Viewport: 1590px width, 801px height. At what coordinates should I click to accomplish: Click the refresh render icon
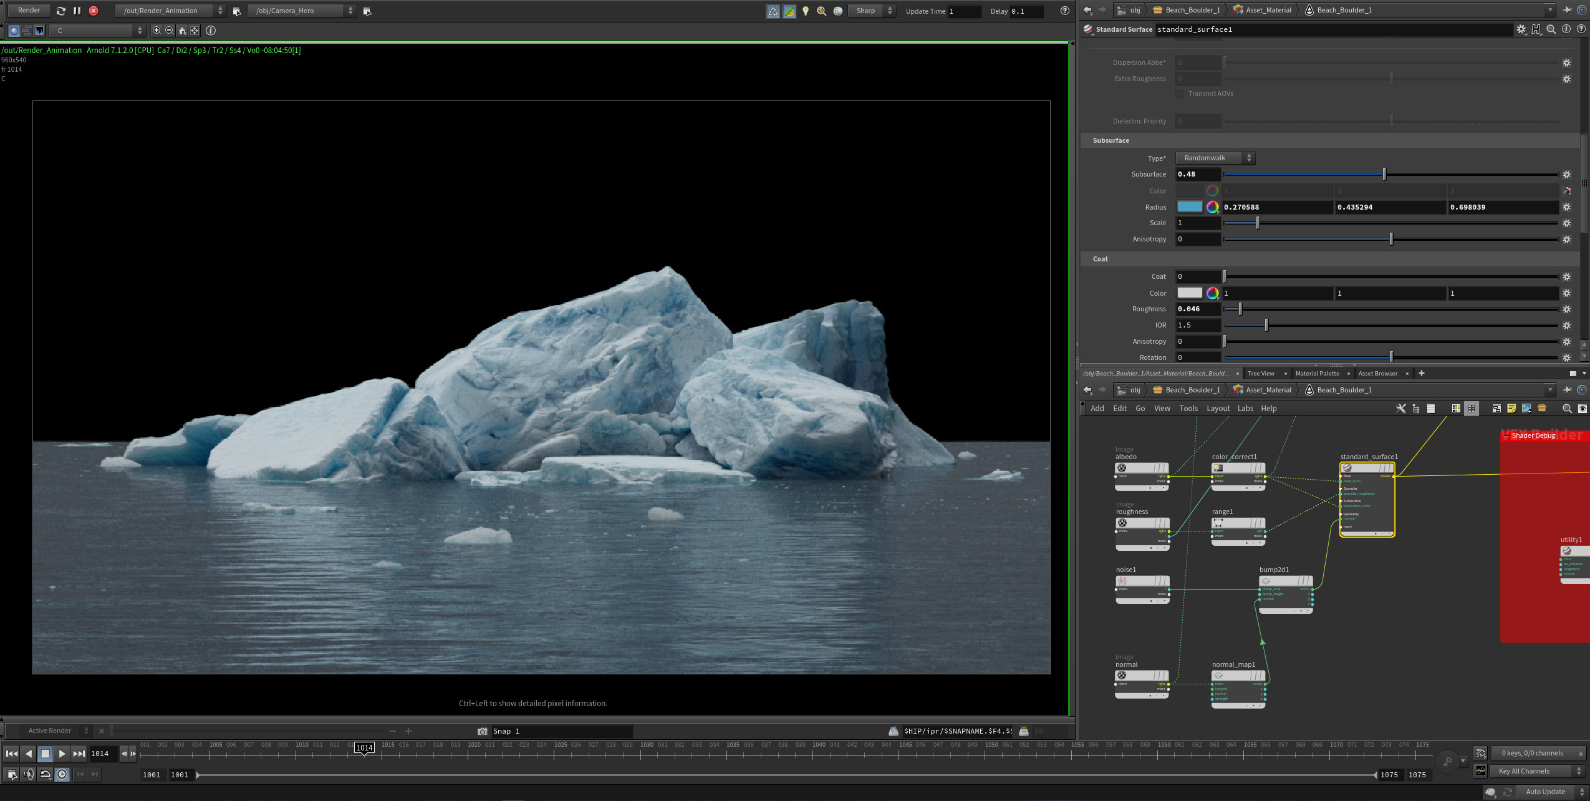(60, 11)
